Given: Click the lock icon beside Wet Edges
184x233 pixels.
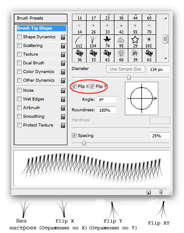Looking at the screenshot, I should 63,99.
